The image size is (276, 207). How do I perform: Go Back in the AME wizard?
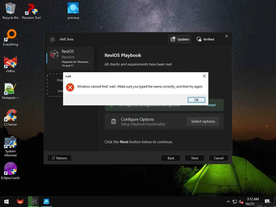[x=171, y=158]
